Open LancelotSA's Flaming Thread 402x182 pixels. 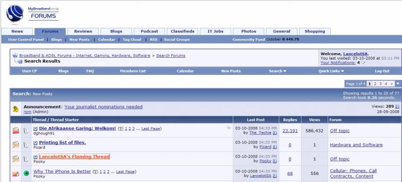[74, 156]
